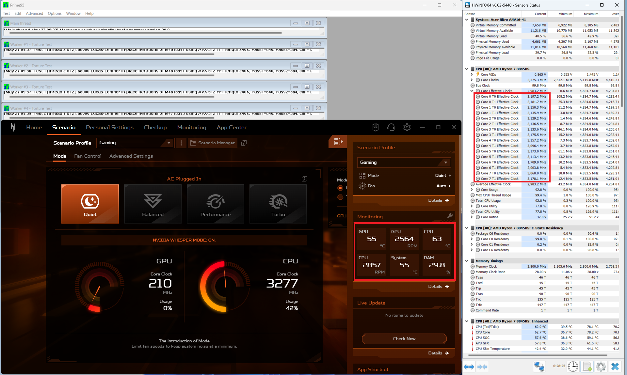627x375 pixels.
Task: Minimize Worker #3 child window
Action: click(x=295, y=87)
